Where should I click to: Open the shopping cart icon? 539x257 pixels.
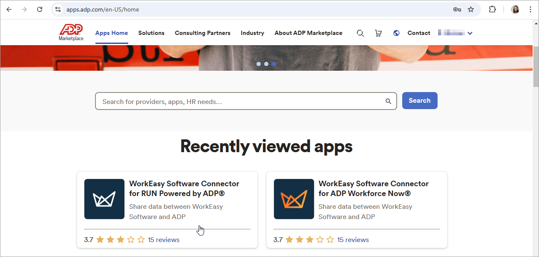(x=378, y=33)
